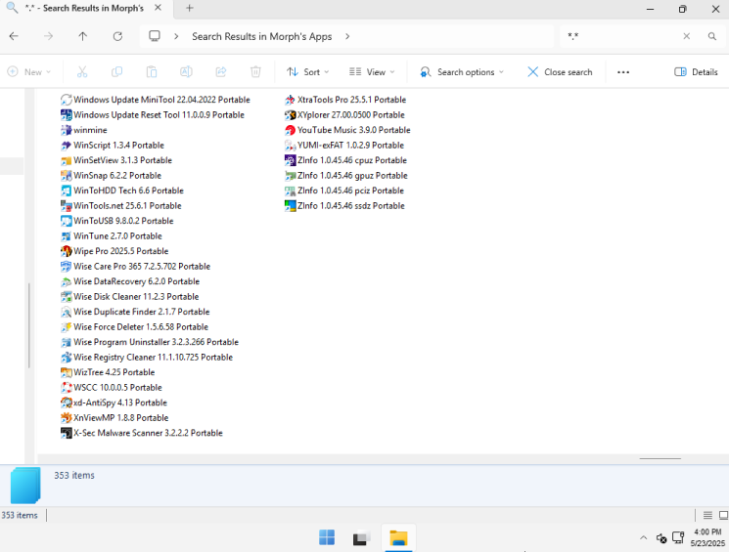Select the WizTree 4.25 Portable icon
Viewport: 729px width, 552px height.
[x=66, y=372]
